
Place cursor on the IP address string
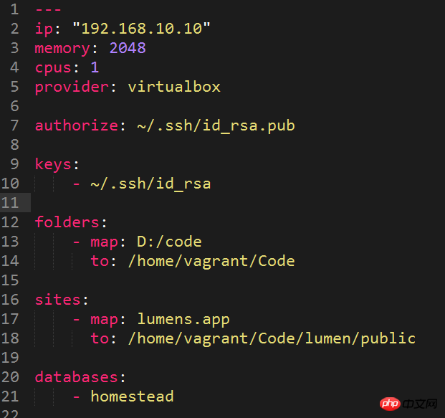point(145,29)
